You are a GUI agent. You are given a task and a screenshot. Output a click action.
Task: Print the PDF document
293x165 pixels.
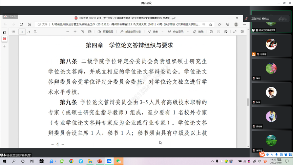click(211, 32)
